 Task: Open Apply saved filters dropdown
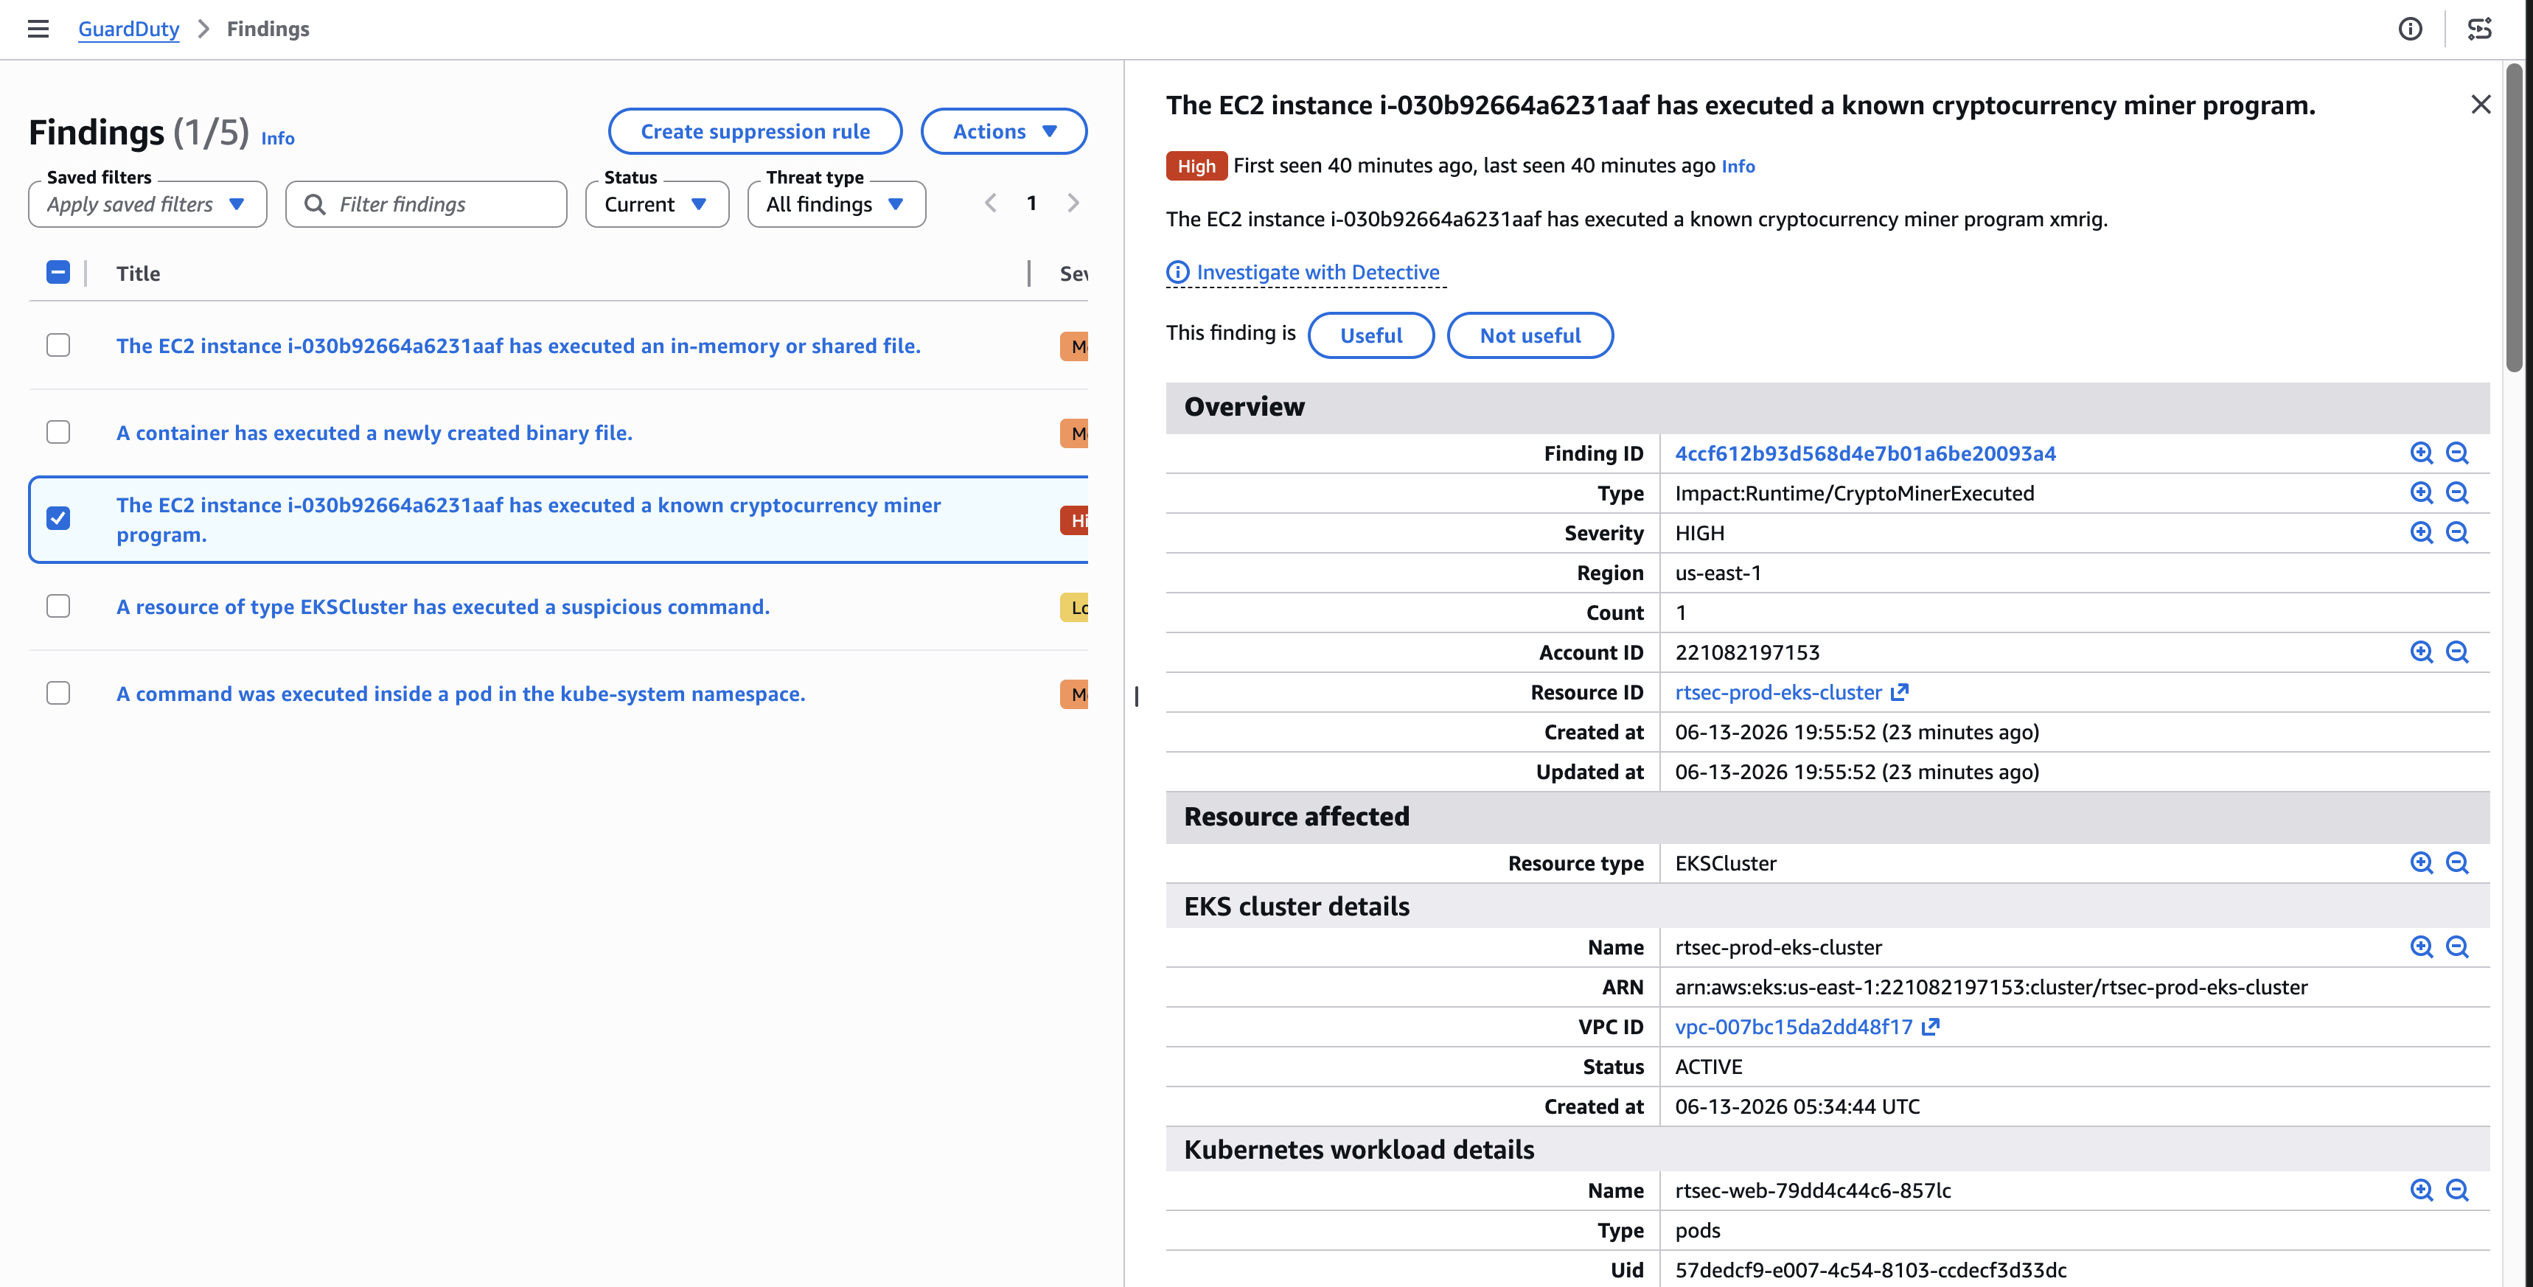[147, 204]
